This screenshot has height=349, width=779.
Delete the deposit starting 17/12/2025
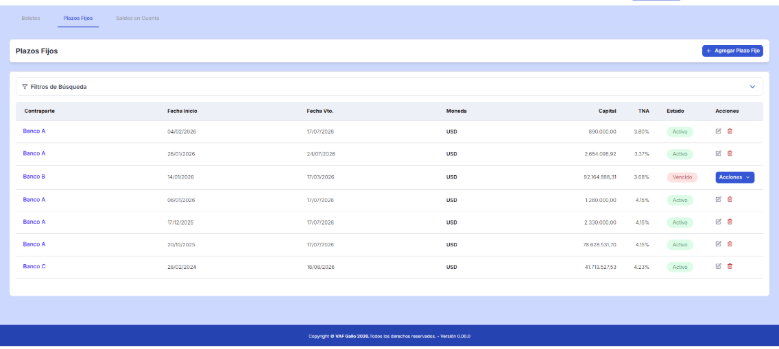[x=730, y=222]
